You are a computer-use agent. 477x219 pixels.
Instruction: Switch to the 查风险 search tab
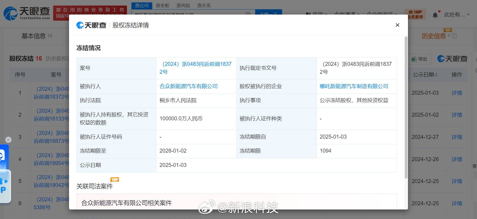click(x=183, y=6)
